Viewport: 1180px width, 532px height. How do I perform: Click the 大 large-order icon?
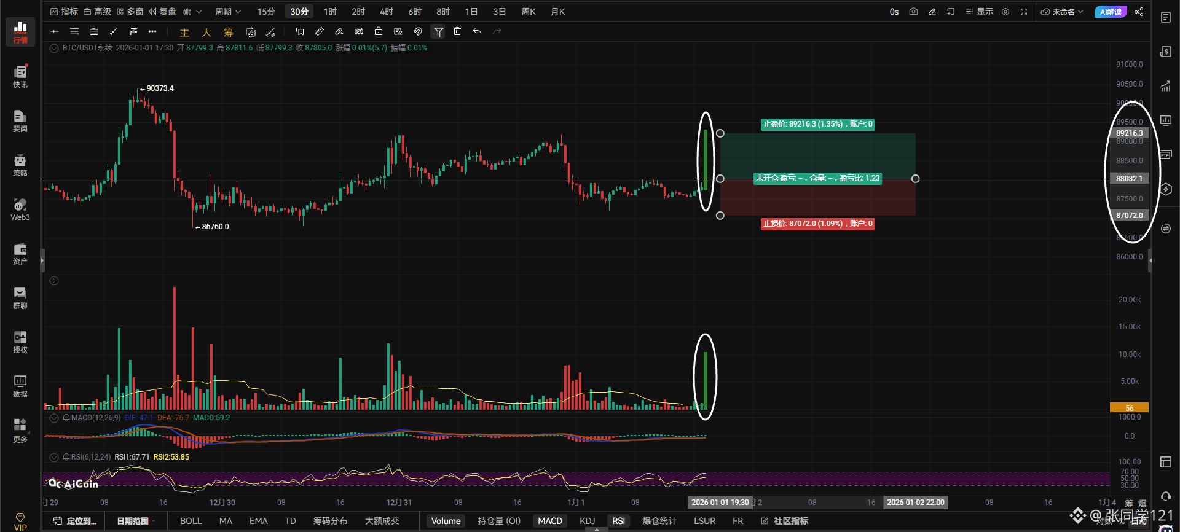[206, 33]
